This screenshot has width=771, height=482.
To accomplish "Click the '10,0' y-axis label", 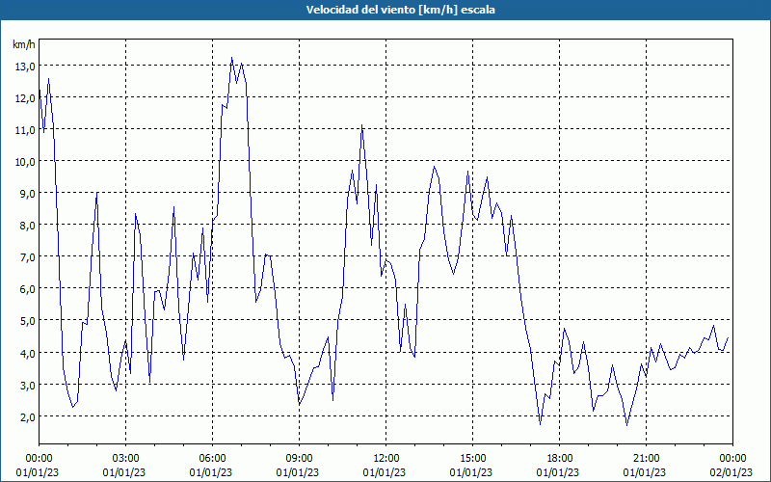I will tap(25, 162).
